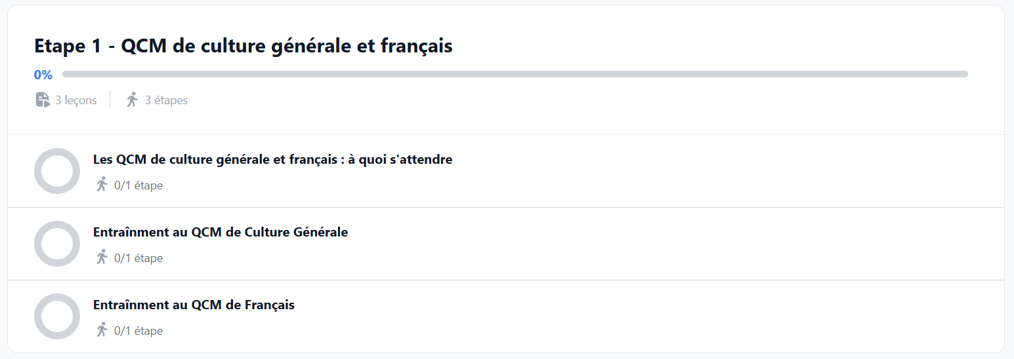The image size is (1014, 359).
Task: Click the '3 étapes' count text
Action: point(166,100)
